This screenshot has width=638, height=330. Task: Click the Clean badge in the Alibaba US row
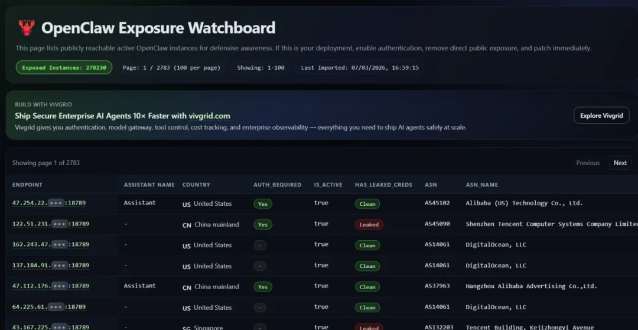[x=367, y=203]
